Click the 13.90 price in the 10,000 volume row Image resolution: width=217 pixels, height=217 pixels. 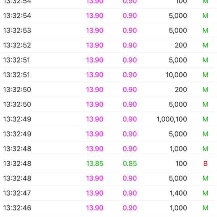95,75
